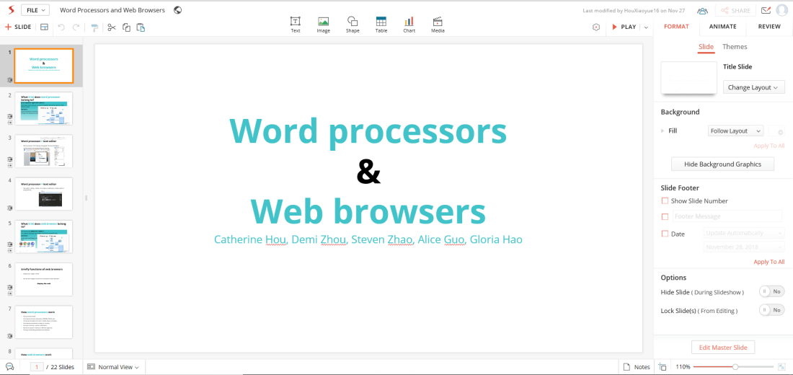Tick the Date checkbox in Slide Footer

[665, 234]
